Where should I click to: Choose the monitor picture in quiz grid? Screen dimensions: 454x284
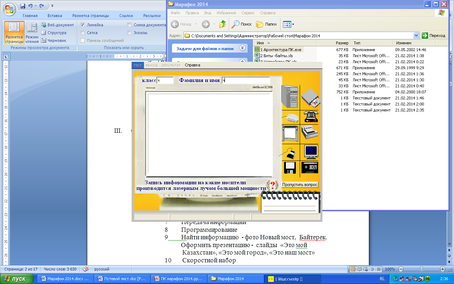(311, 152)
